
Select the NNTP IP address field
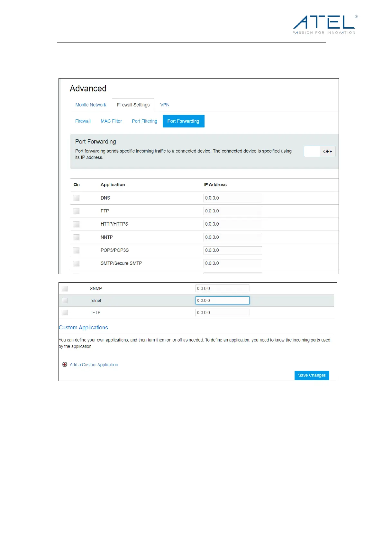tap(233, 237)
